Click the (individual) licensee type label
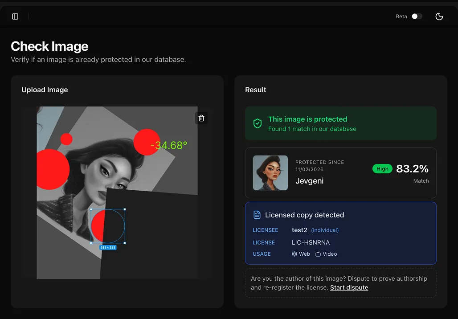458x319 pixels. (325, 230)
